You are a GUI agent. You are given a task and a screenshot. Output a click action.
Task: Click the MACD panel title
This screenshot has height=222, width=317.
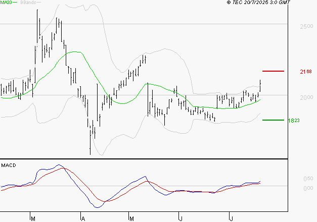click(x=9, y=165)
